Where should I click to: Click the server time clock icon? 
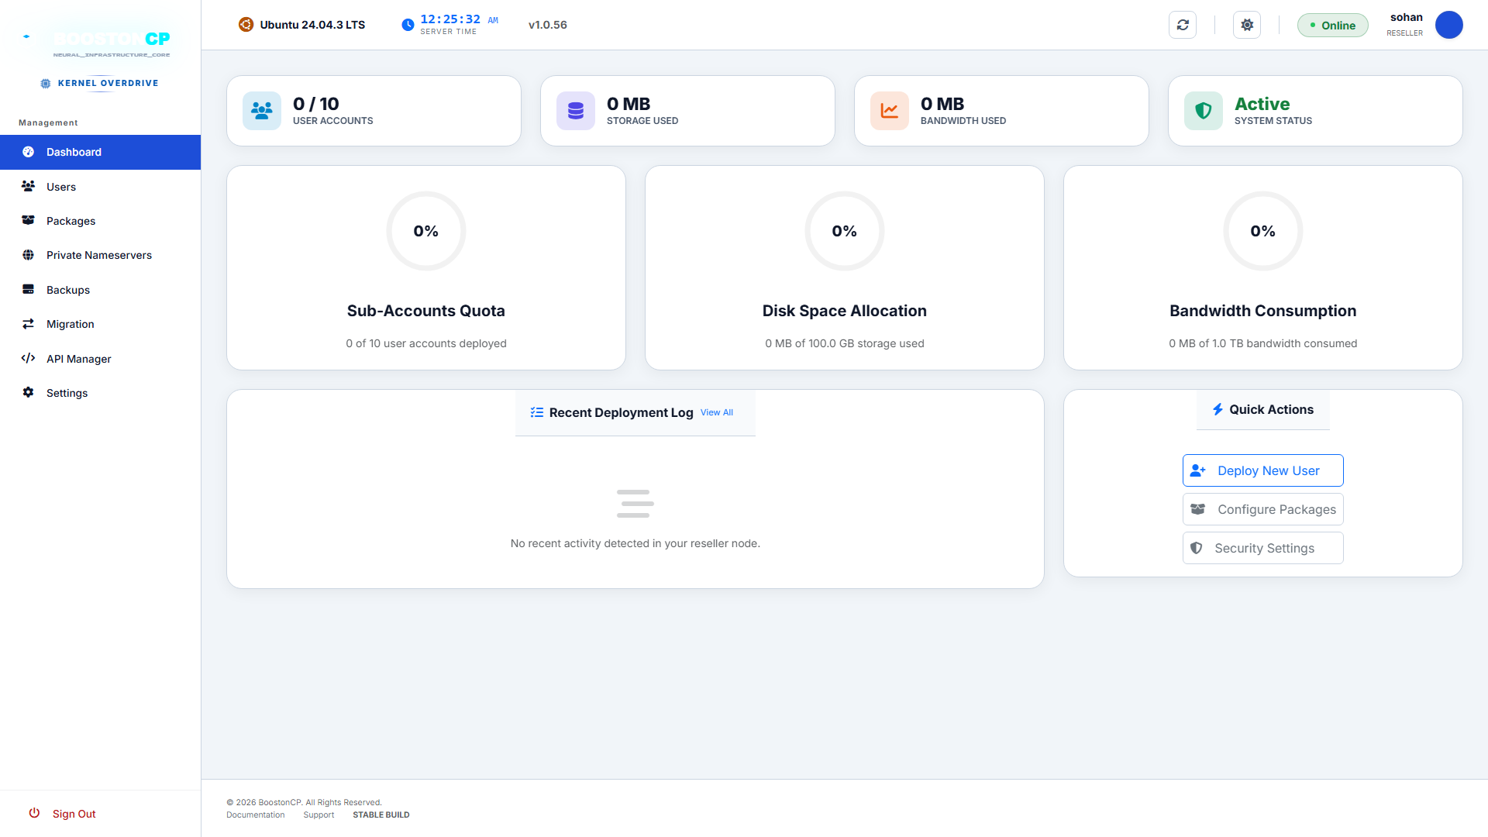408,25
